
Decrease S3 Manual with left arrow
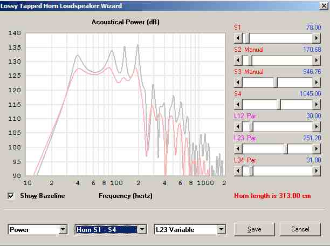tap(238, 83)
